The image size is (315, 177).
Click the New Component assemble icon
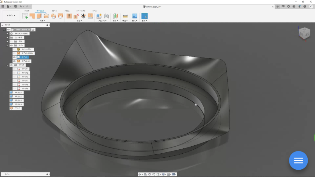point(99,16)
